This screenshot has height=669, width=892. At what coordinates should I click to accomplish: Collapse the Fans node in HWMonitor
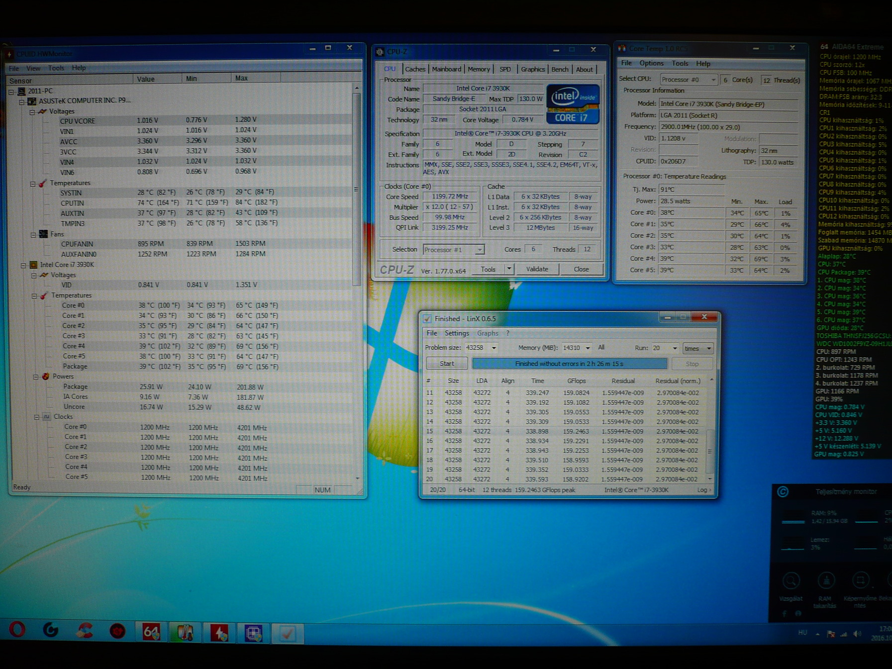tap(33, 234)
